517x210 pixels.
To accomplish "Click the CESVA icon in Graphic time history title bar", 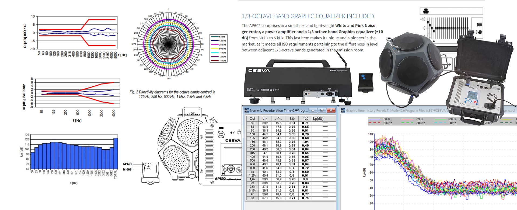I will pos(343,110).
